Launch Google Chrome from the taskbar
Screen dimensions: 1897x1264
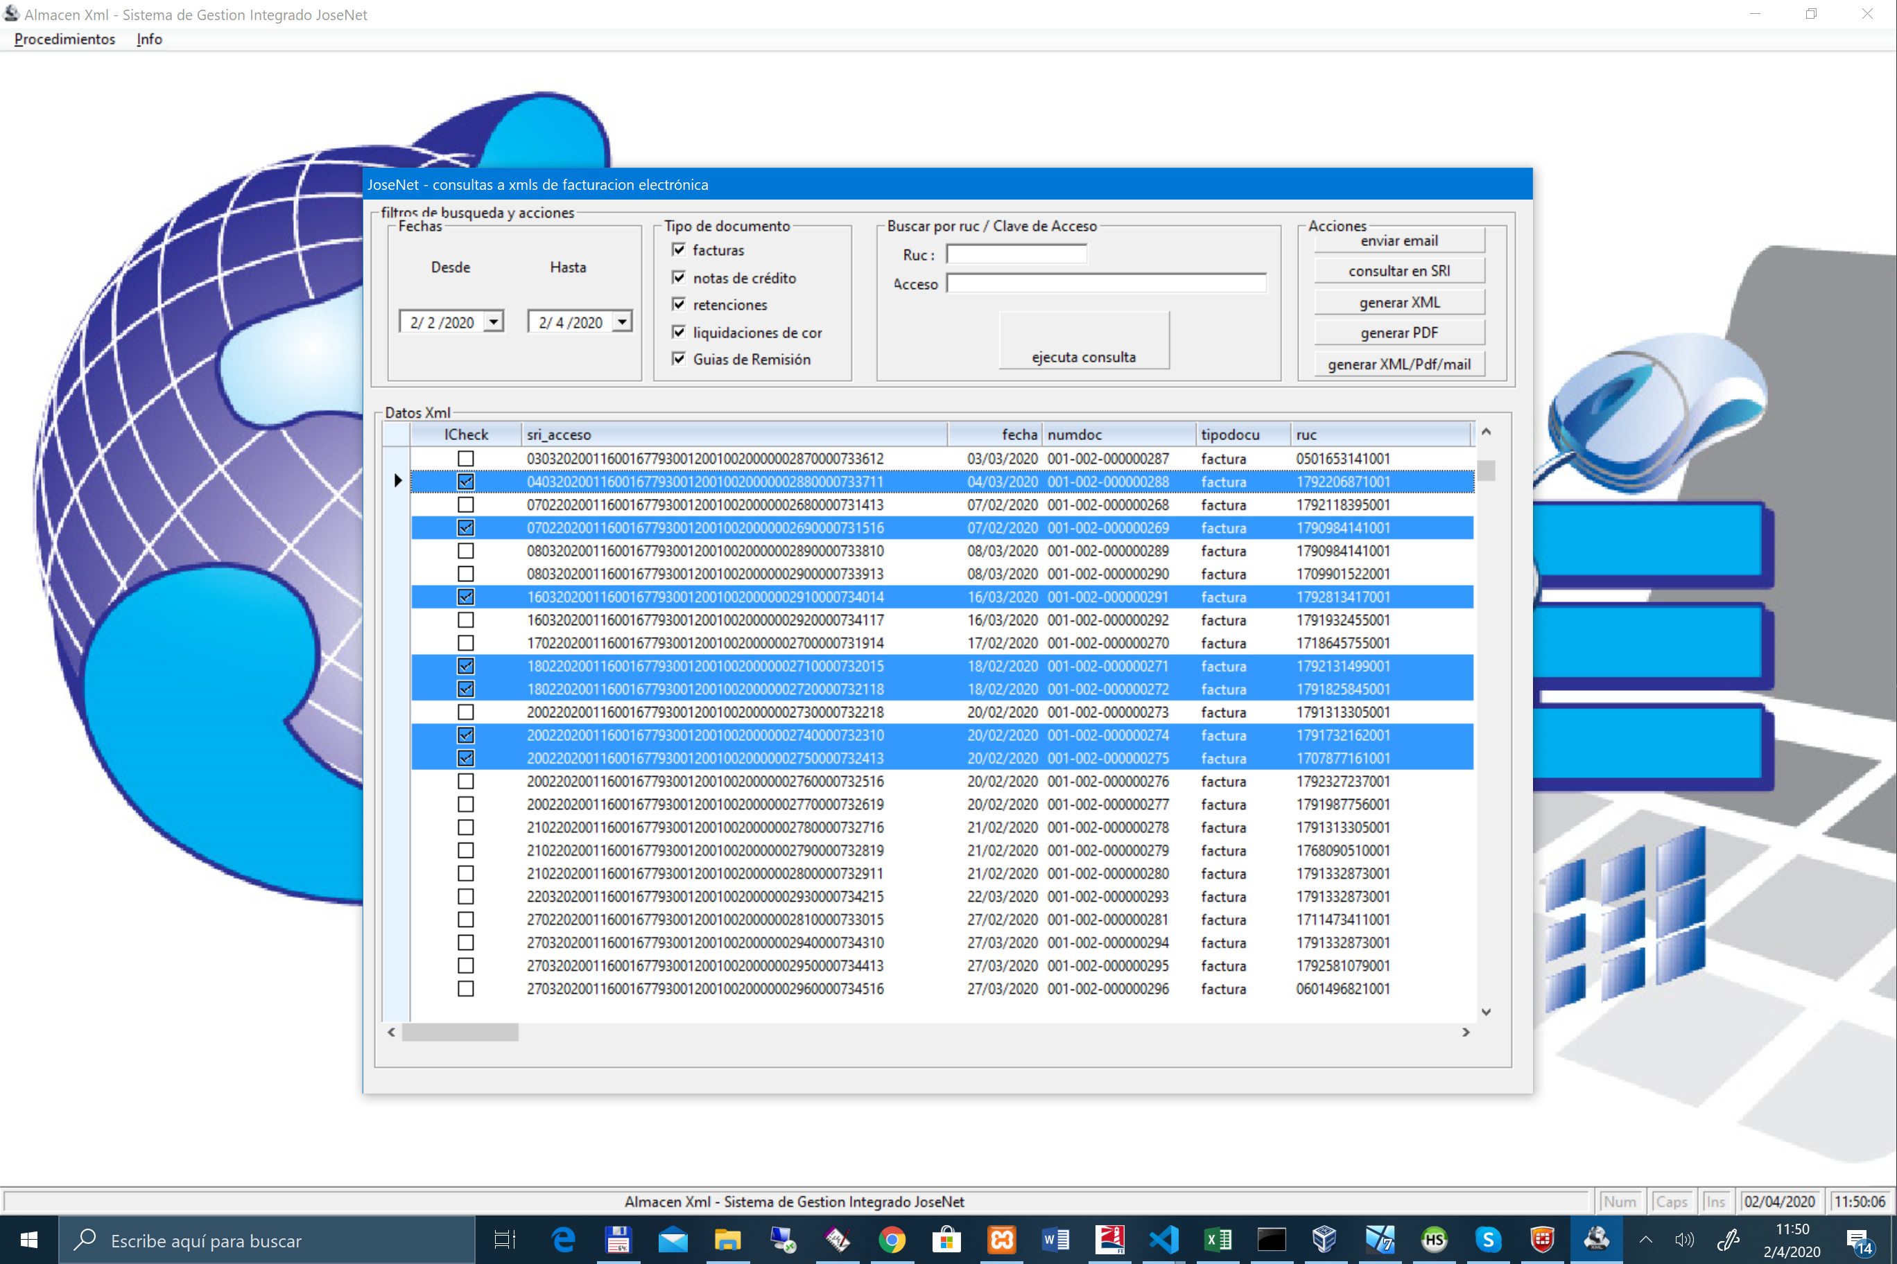892,1240
